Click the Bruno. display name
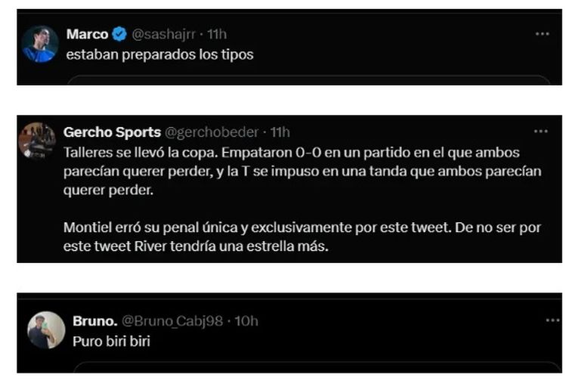This screenshot has width=582, height=390. point(94,321)
